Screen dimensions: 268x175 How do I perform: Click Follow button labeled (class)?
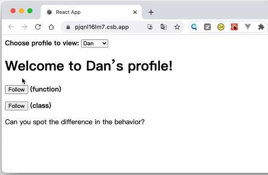17,106
